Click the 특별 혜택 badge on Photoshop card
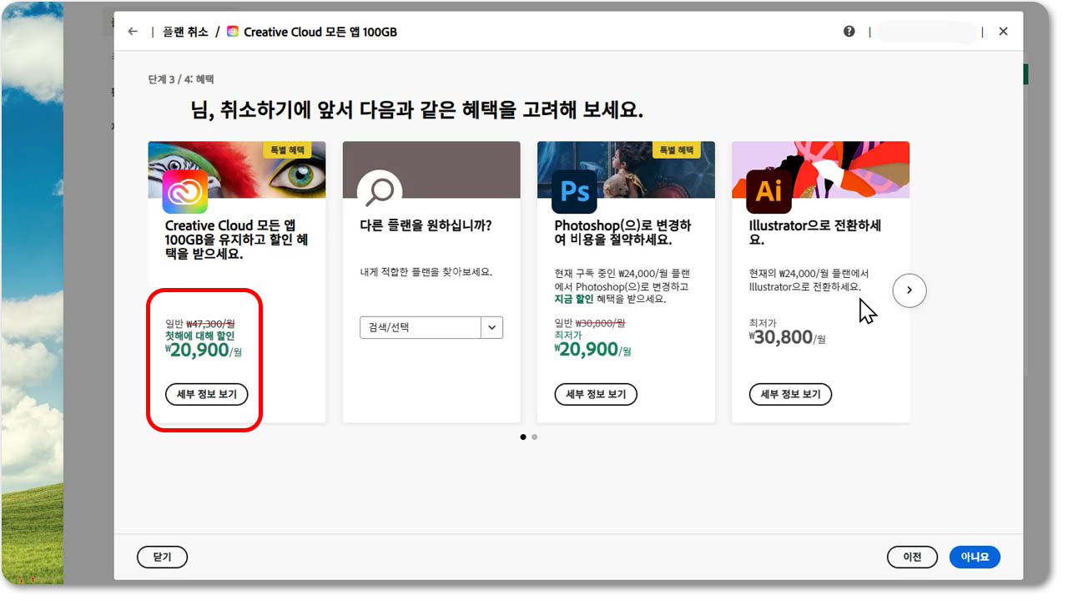Image resolution: width=1068 pixels, height=601 pixels. [676, 150]
